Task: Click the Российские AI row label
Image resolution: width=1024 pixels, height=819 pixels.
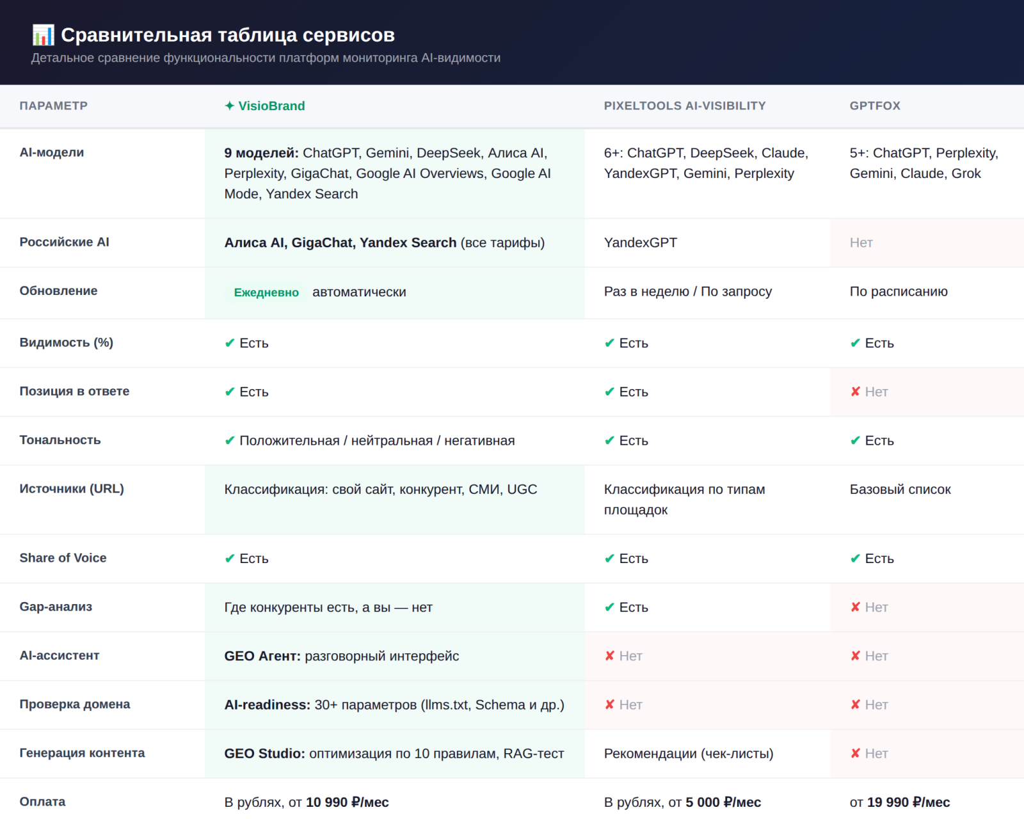Action: pyautogui.click(x=65, y=242)
